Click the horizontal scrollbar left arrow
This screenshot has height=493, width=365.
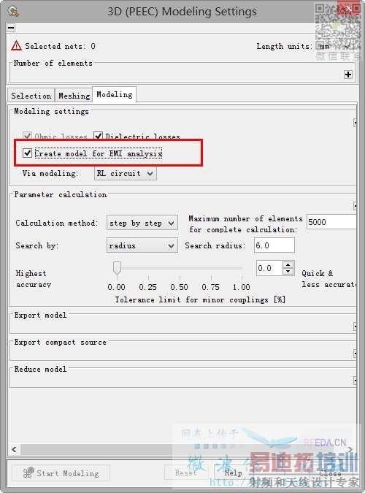coord(14,449)
